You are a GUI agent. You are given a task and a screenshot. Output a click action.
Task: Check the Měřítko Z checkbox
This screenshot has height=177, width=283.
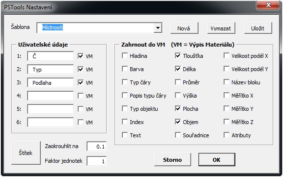[x=226, y=122]
